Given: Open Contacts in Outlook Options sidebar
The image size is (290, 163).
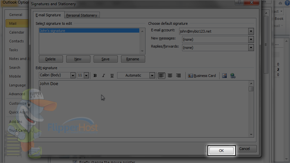Looking at the screenshot, I should tap(16, 41).
